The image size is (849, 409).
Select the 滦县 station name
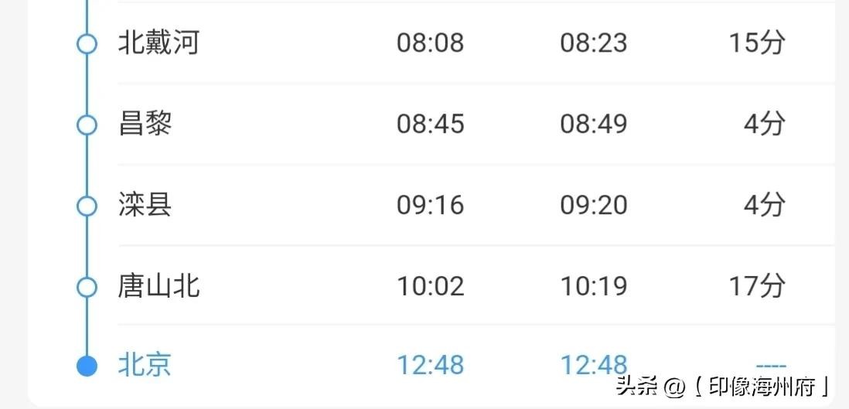pos(145,205)
